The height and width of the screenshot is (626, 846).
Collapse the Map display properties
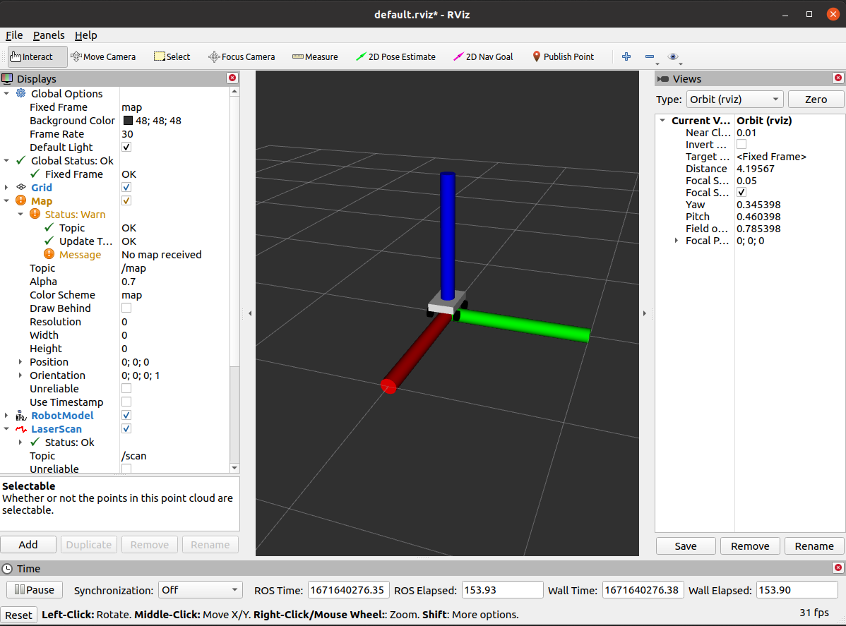6,200
